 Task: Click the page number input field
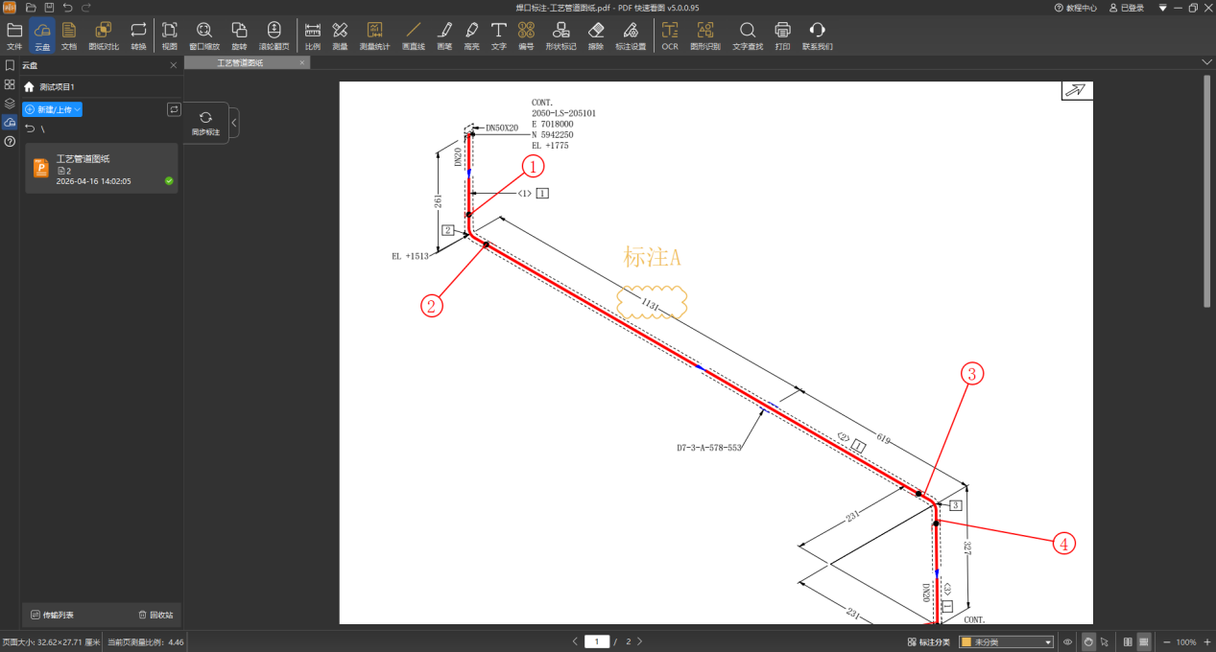597,641
